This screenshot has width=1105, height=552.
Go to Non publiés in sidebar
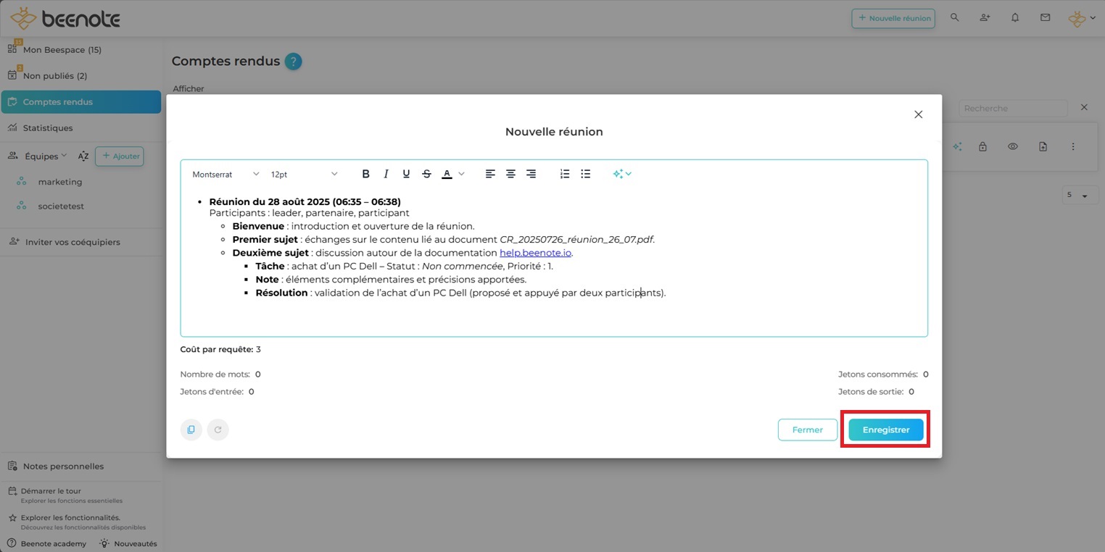pos(54,76)
